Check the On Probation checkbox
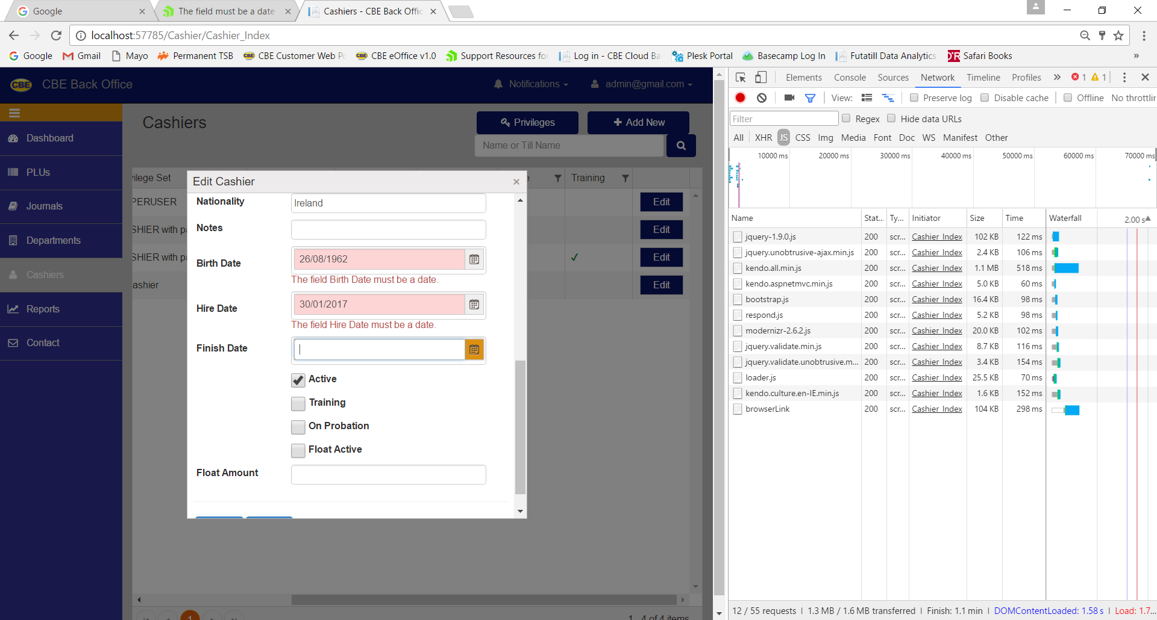Viewport: 1157px width, 620px height. [x=298, y=427]
